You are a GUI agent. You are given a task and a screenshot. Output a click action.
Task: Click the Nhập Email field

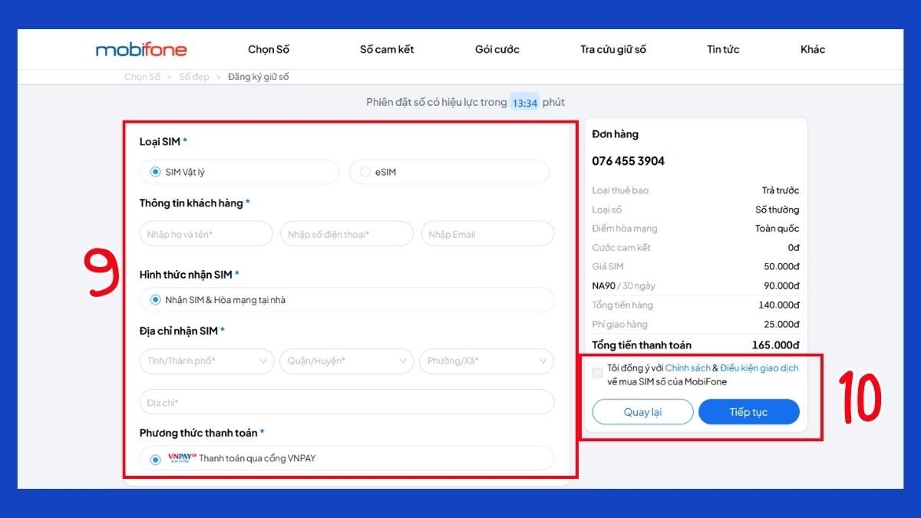487,234
